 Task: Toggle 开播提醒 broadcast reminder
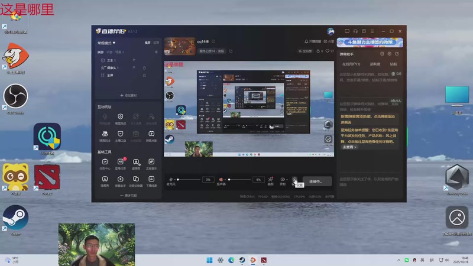pyautogui.click(x=313, y=41)
